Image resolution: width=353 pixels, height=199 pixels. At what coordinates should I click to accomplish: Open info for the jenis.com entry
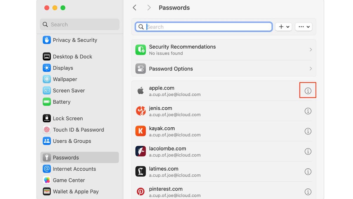pos(308,111)
